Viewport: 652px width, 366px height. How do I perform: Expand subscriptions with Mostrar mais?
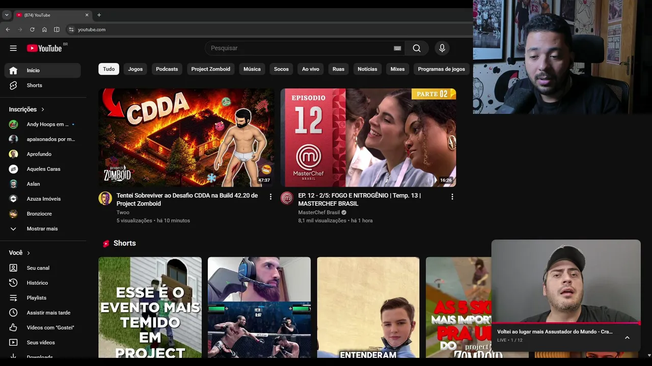43,229
